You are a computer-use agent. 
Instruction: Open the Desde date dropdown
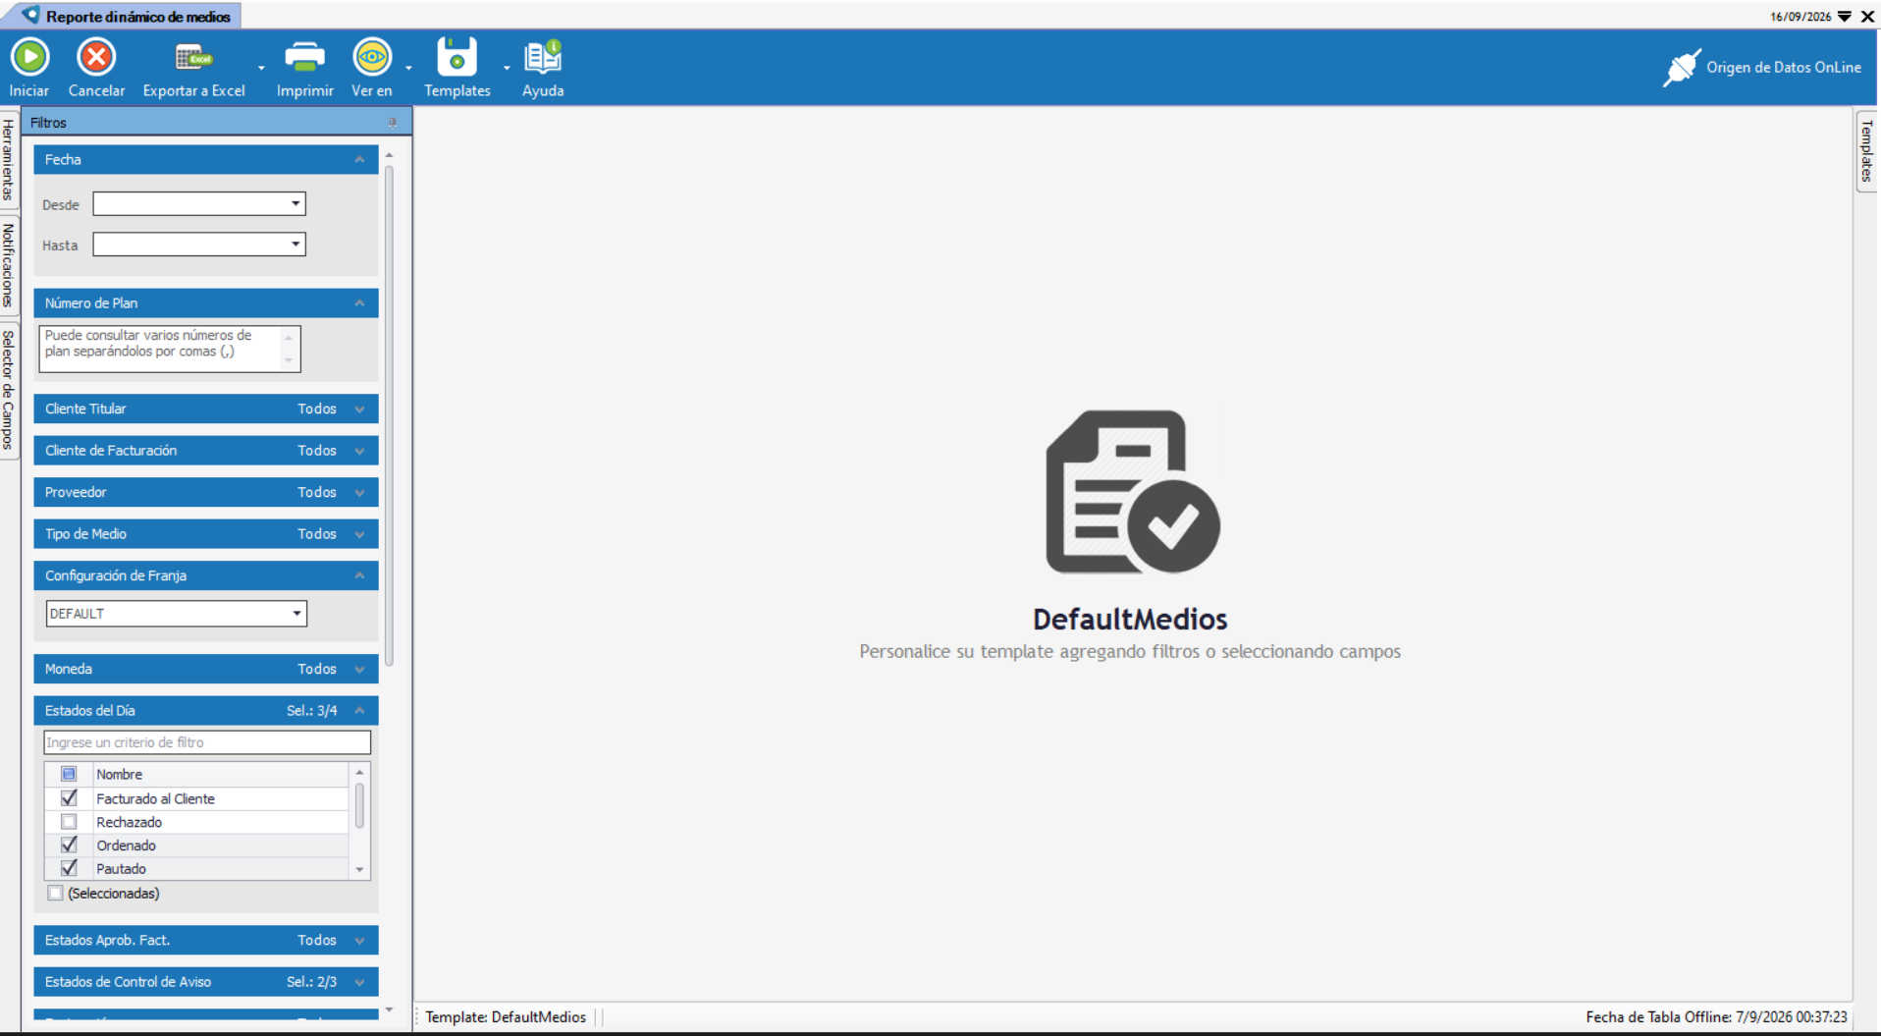296,203
